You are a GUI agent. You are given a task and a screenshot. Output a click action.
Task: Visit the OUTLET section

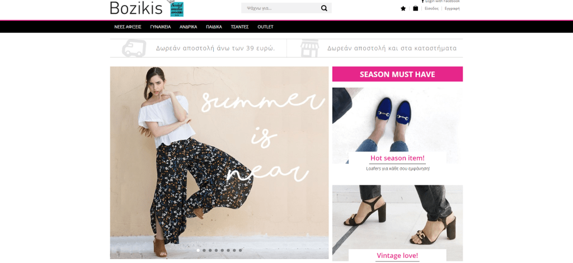(x=265, y=27)
